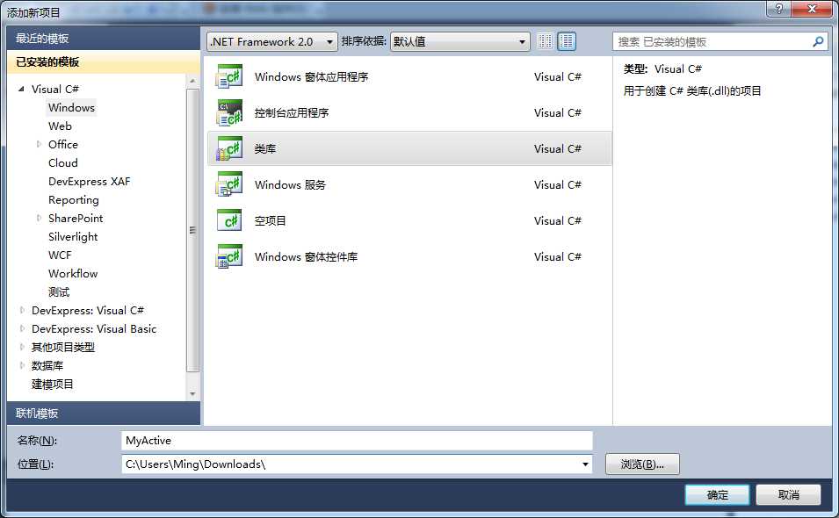839x518 pixels.
Task: Select the '控制台应用程序' template name
Action: tap(292, 112)
